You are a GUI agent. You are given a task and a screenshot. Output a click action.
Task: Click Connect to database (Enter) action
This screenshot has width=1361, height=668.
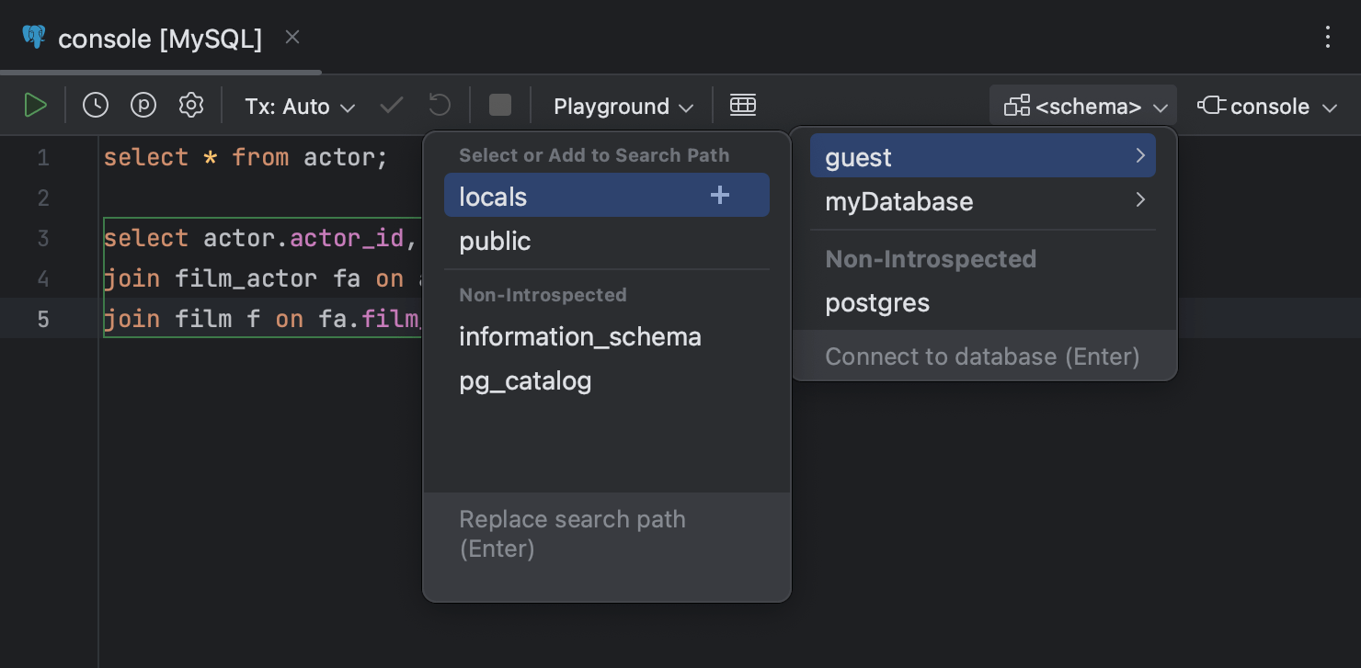click(x=983, y=356)
